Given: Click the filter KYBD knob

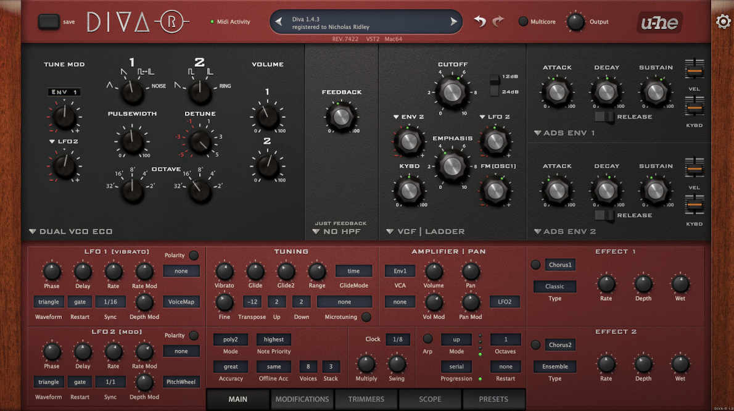Looking at the screenshot, I should click(x=409, y=191).
